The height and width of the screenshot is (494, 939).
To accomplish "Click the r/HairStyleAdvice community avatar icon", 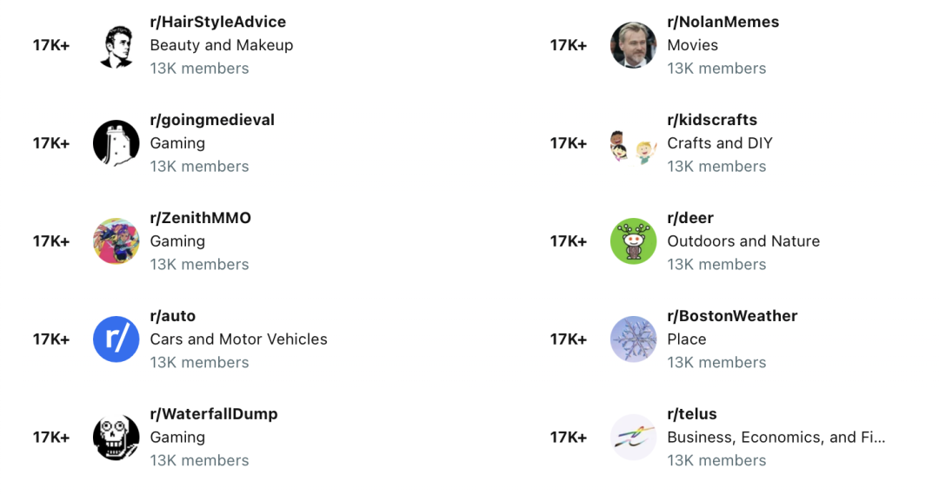I will pos(116,45).
